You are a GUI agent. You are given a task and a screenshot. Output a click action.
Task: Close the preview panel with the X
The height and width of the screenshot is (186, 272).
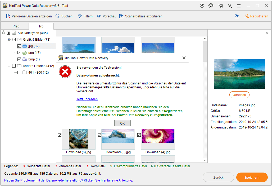click(x=267, y=33)
